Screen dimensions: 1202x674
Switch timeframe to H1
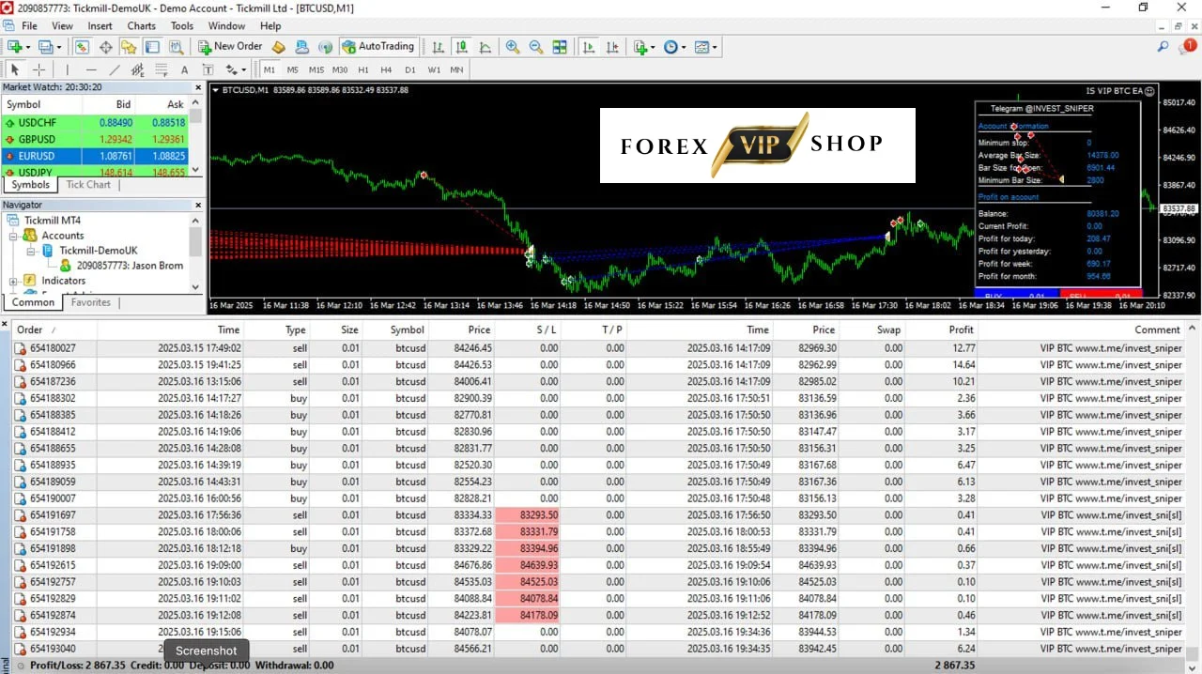tap(363, 69)
